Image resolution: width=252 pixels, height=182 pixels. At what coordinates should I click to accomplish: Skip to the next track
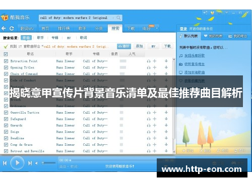[x=30, y=163]
